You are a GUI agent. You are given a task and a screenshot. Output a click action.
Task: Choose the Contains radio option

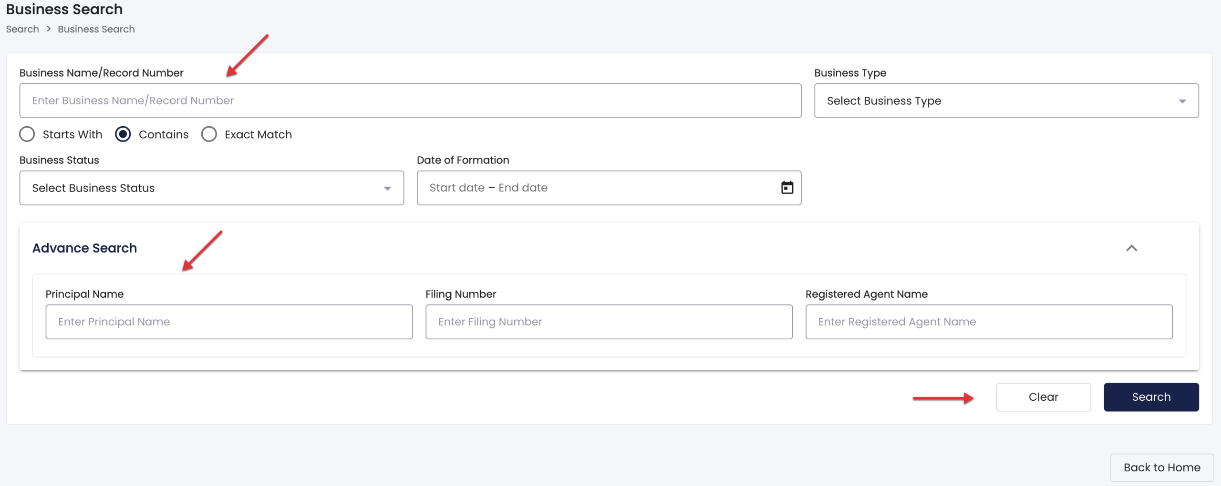tap(123, 134)
